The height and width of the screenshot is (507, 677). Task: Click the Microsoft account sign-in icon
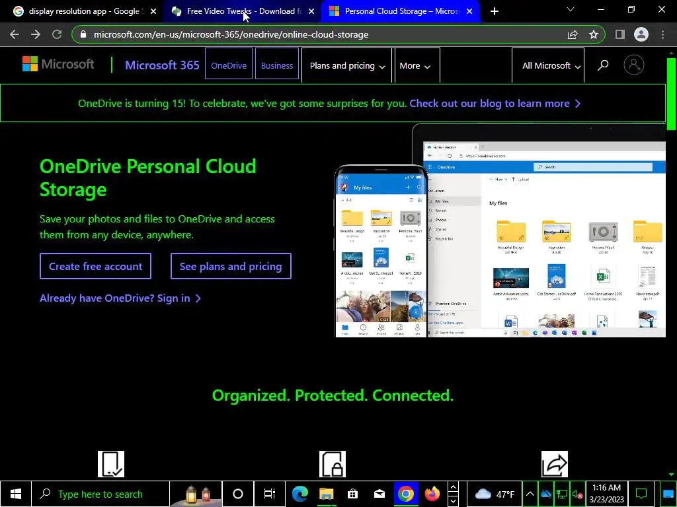pyautogui.click(x=634, y=65)
